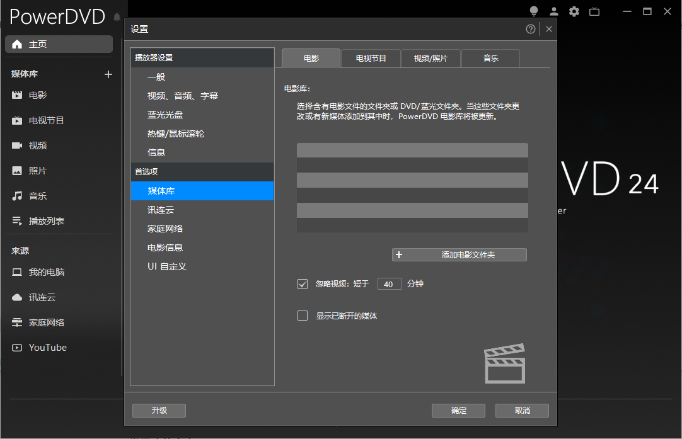Click the plus icon on 添加电影文件夹 button
This screenshot has width=682, height=439.
pos(399,254)
